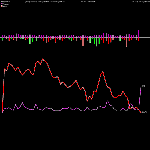The height and width of the screenshot is (150, 150).
Task: Click the 'Daily PVM' title text
Action: pos(6,2)
